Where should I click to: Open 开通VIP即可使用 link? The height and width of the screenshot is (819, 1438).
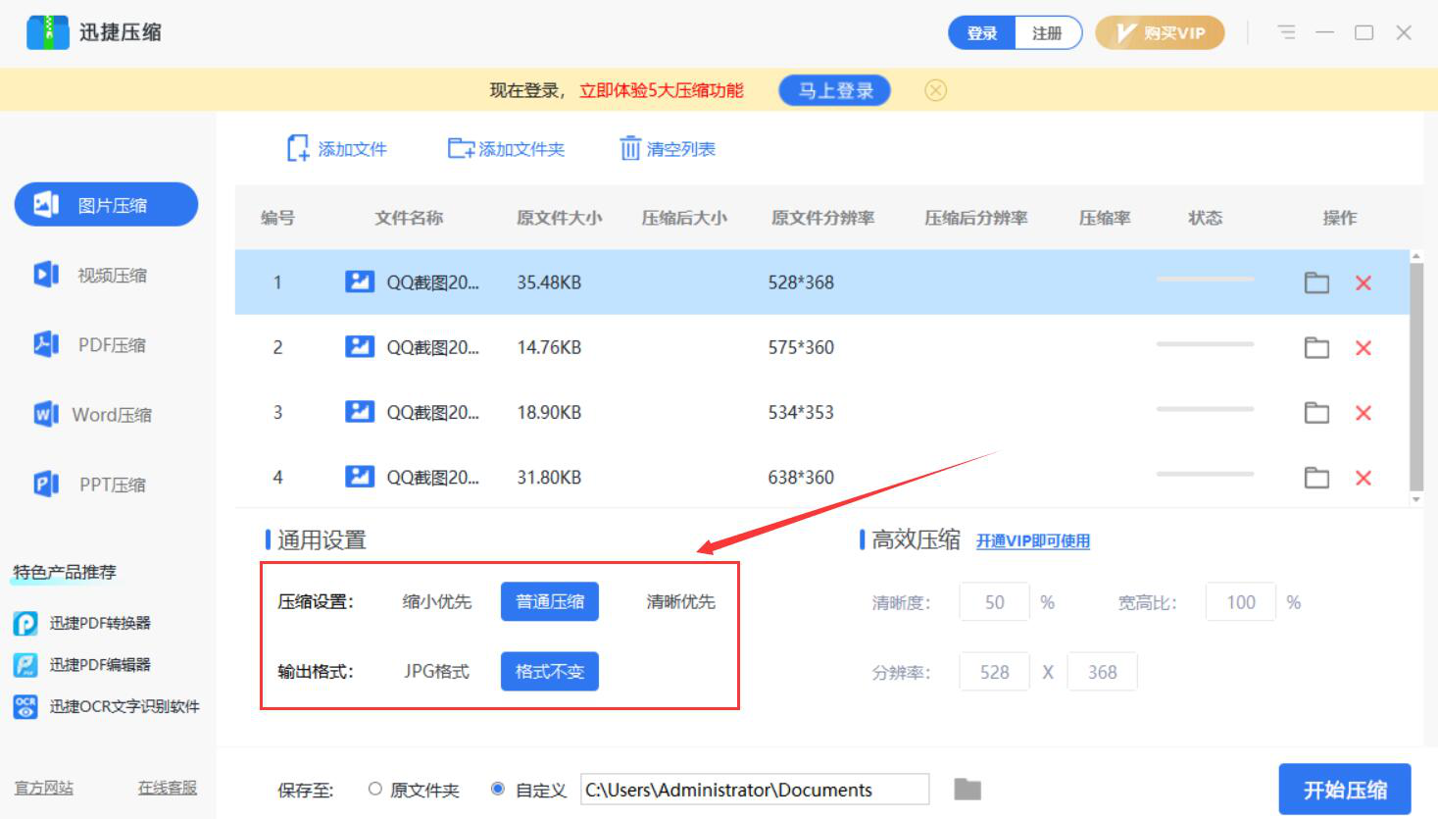(x=1032, y=541)
